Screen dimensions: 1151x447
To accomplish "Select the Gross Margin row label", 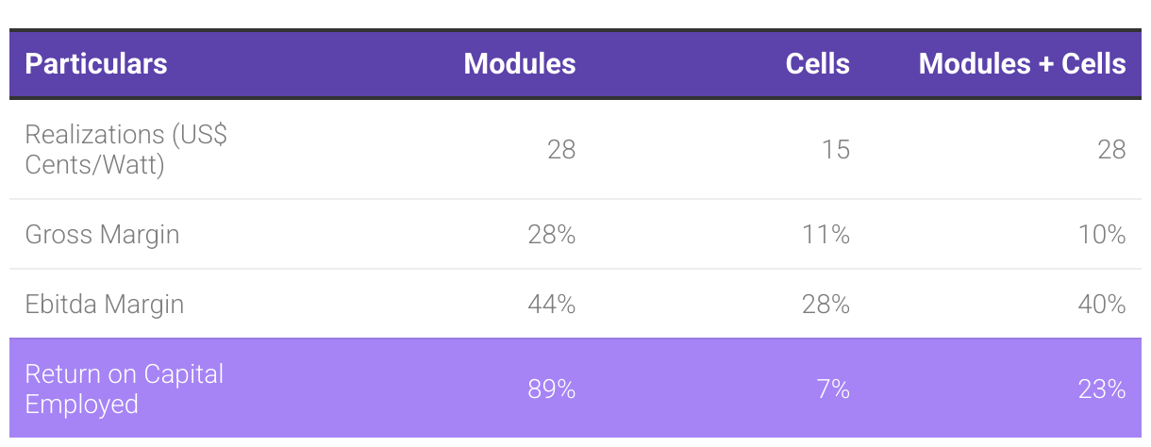I will click(x=102, y=235).
